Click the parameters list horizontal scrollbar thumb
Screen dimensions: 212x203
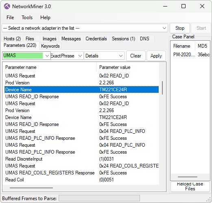(x=31, y=188)
